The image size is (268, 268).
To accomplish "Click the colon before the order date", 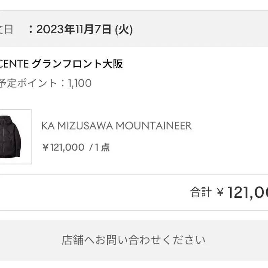I will pos(31,30).
